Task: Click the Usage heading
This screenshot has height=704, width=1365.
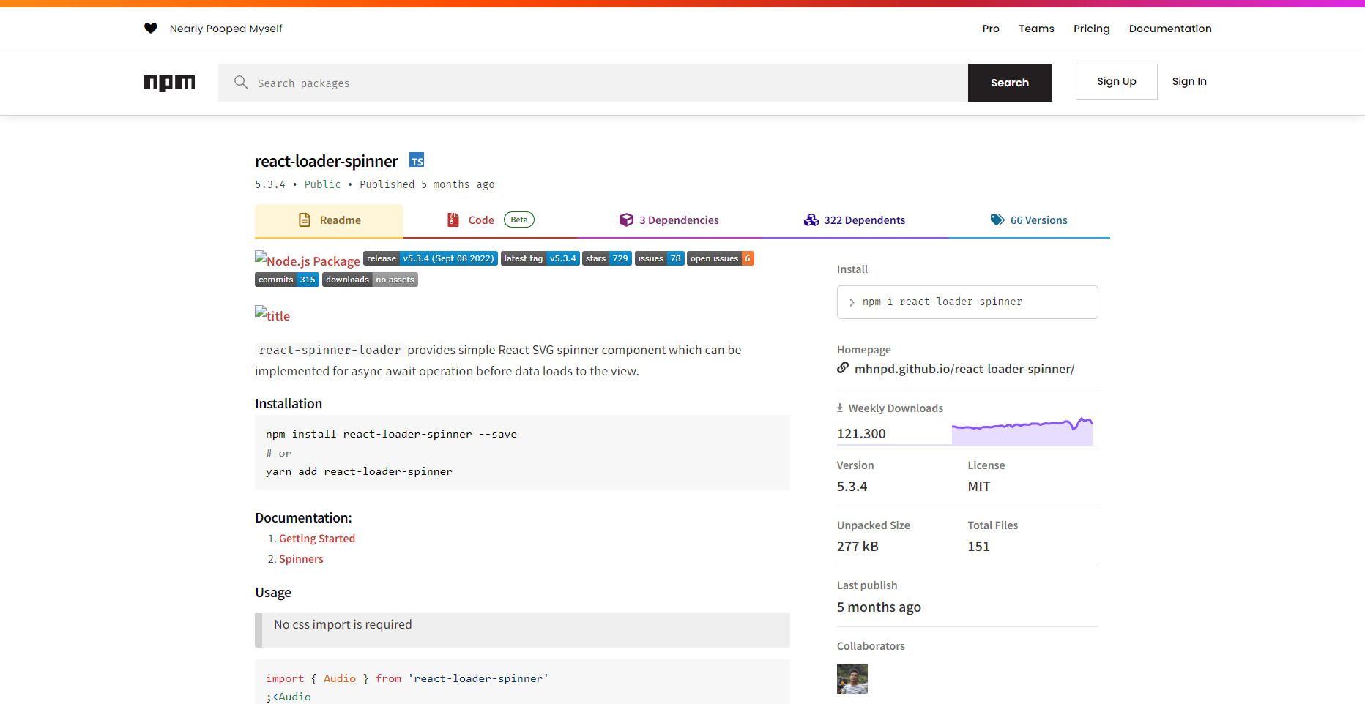Action: coord(273,593)
